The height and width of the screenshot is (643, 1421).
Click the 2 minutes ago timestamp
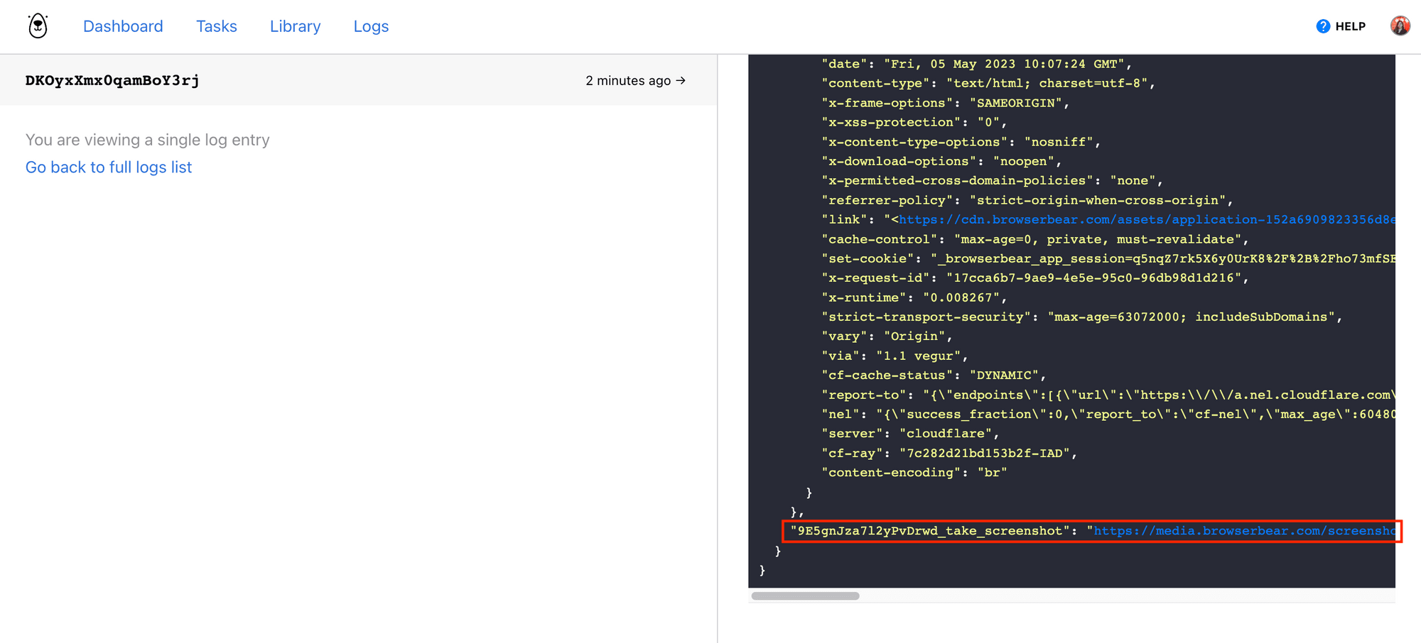[x=627, y=80]
